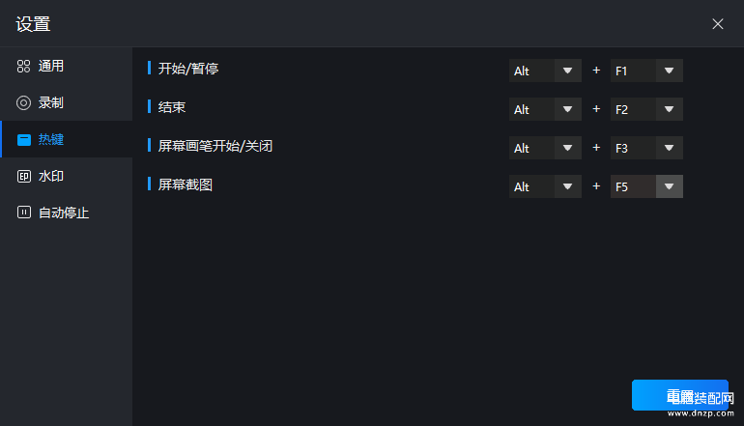Open the 通用 settings tab
This screenshot has width=744, height=426.
pos(67,66)
